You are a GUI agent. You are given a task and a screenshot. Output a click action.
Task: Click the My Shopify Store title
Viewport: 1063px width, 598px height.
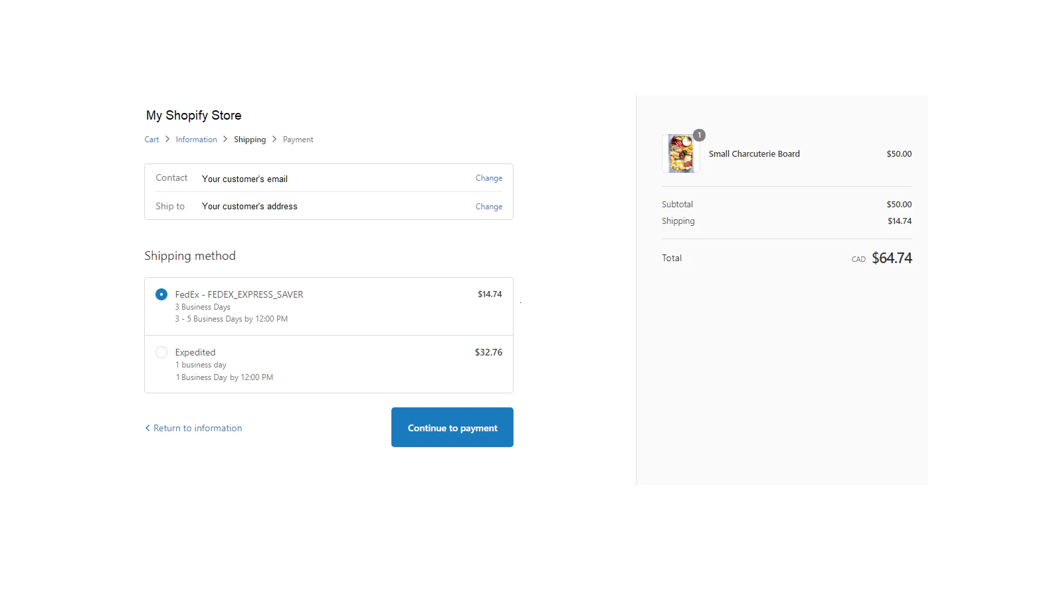(193, 115)
